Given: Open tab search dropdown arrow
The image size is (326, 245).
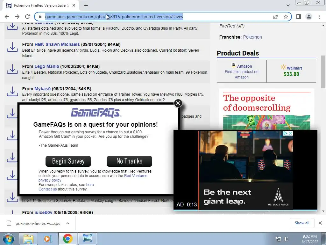Looking at the screenshot, I should [288, 5].
